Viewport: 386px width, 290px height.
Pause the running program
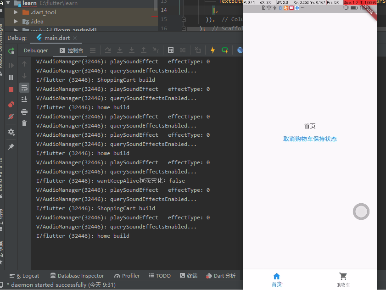(11, 77)
